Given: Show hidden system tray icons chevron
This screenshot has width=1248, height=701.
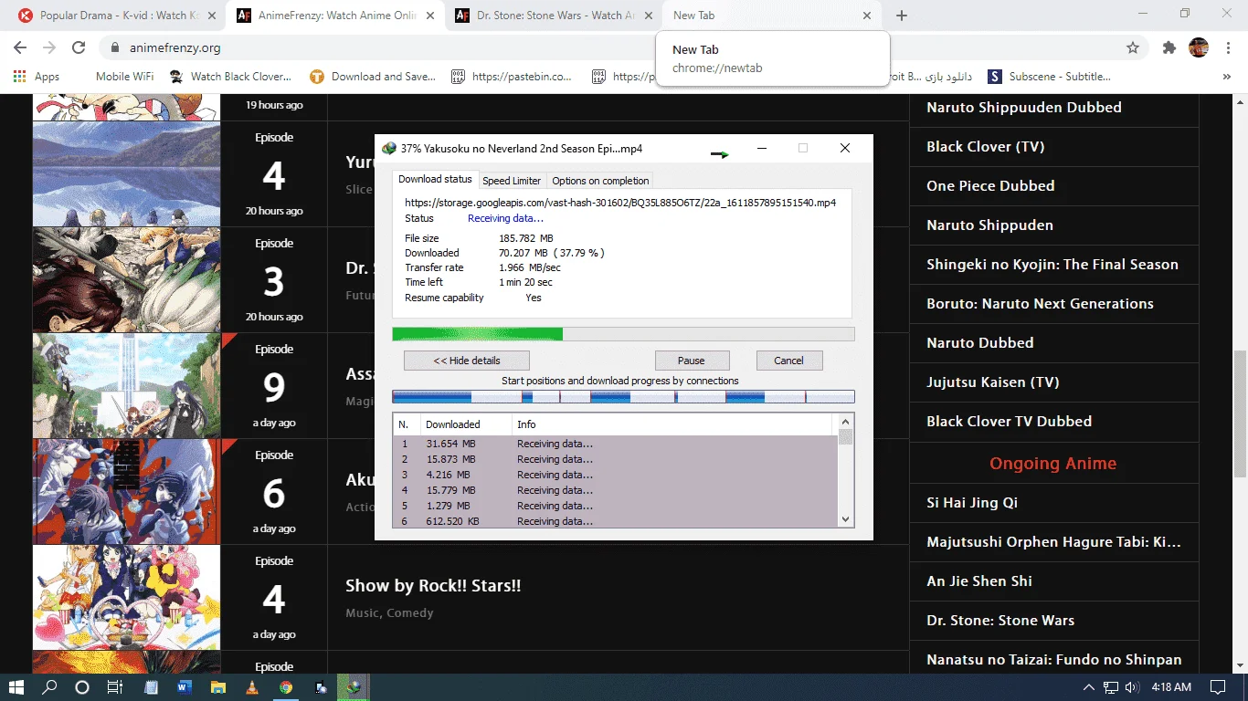Looking at the screenshot, I should click(x=1089, y=687).
